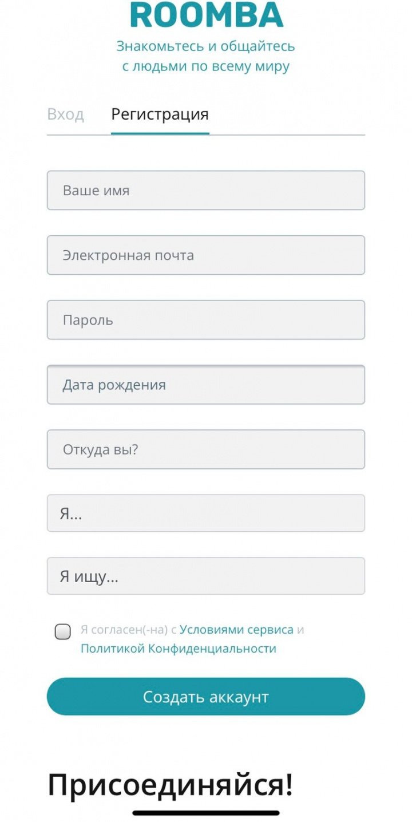Focus the Пароль field
Image resolution: width=412 pixels, height=822 pixels.
click(x=206, y=320)
